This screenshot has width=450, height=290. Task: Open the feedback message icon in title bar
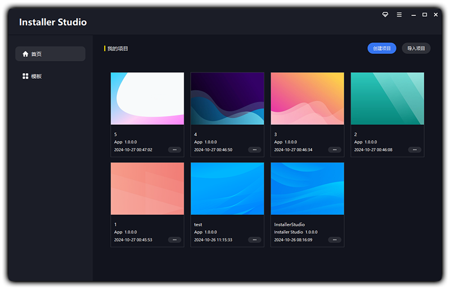pyautogui.click(x=385, y=15)
